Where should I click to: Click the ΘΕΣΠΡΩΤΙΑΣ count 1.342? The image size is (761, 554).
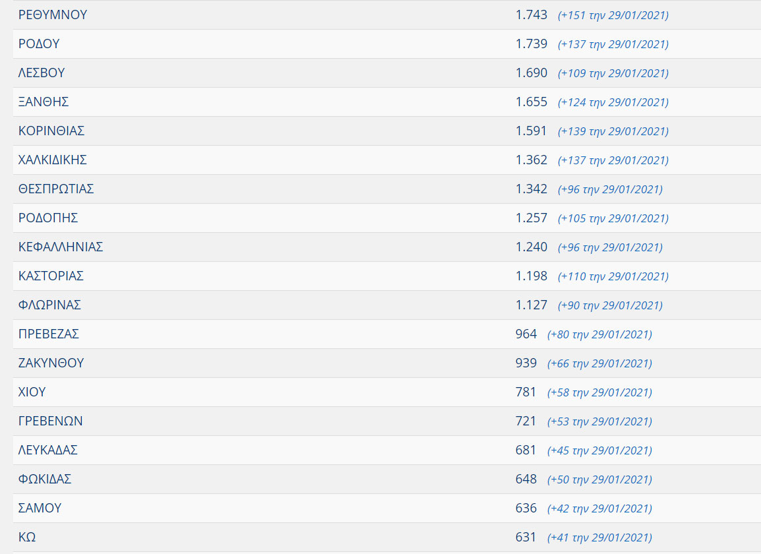click(532, 189)
